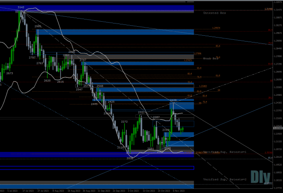283x193 pixels.
Task: Click the 2797 swing low label
Action: point(32,57)
